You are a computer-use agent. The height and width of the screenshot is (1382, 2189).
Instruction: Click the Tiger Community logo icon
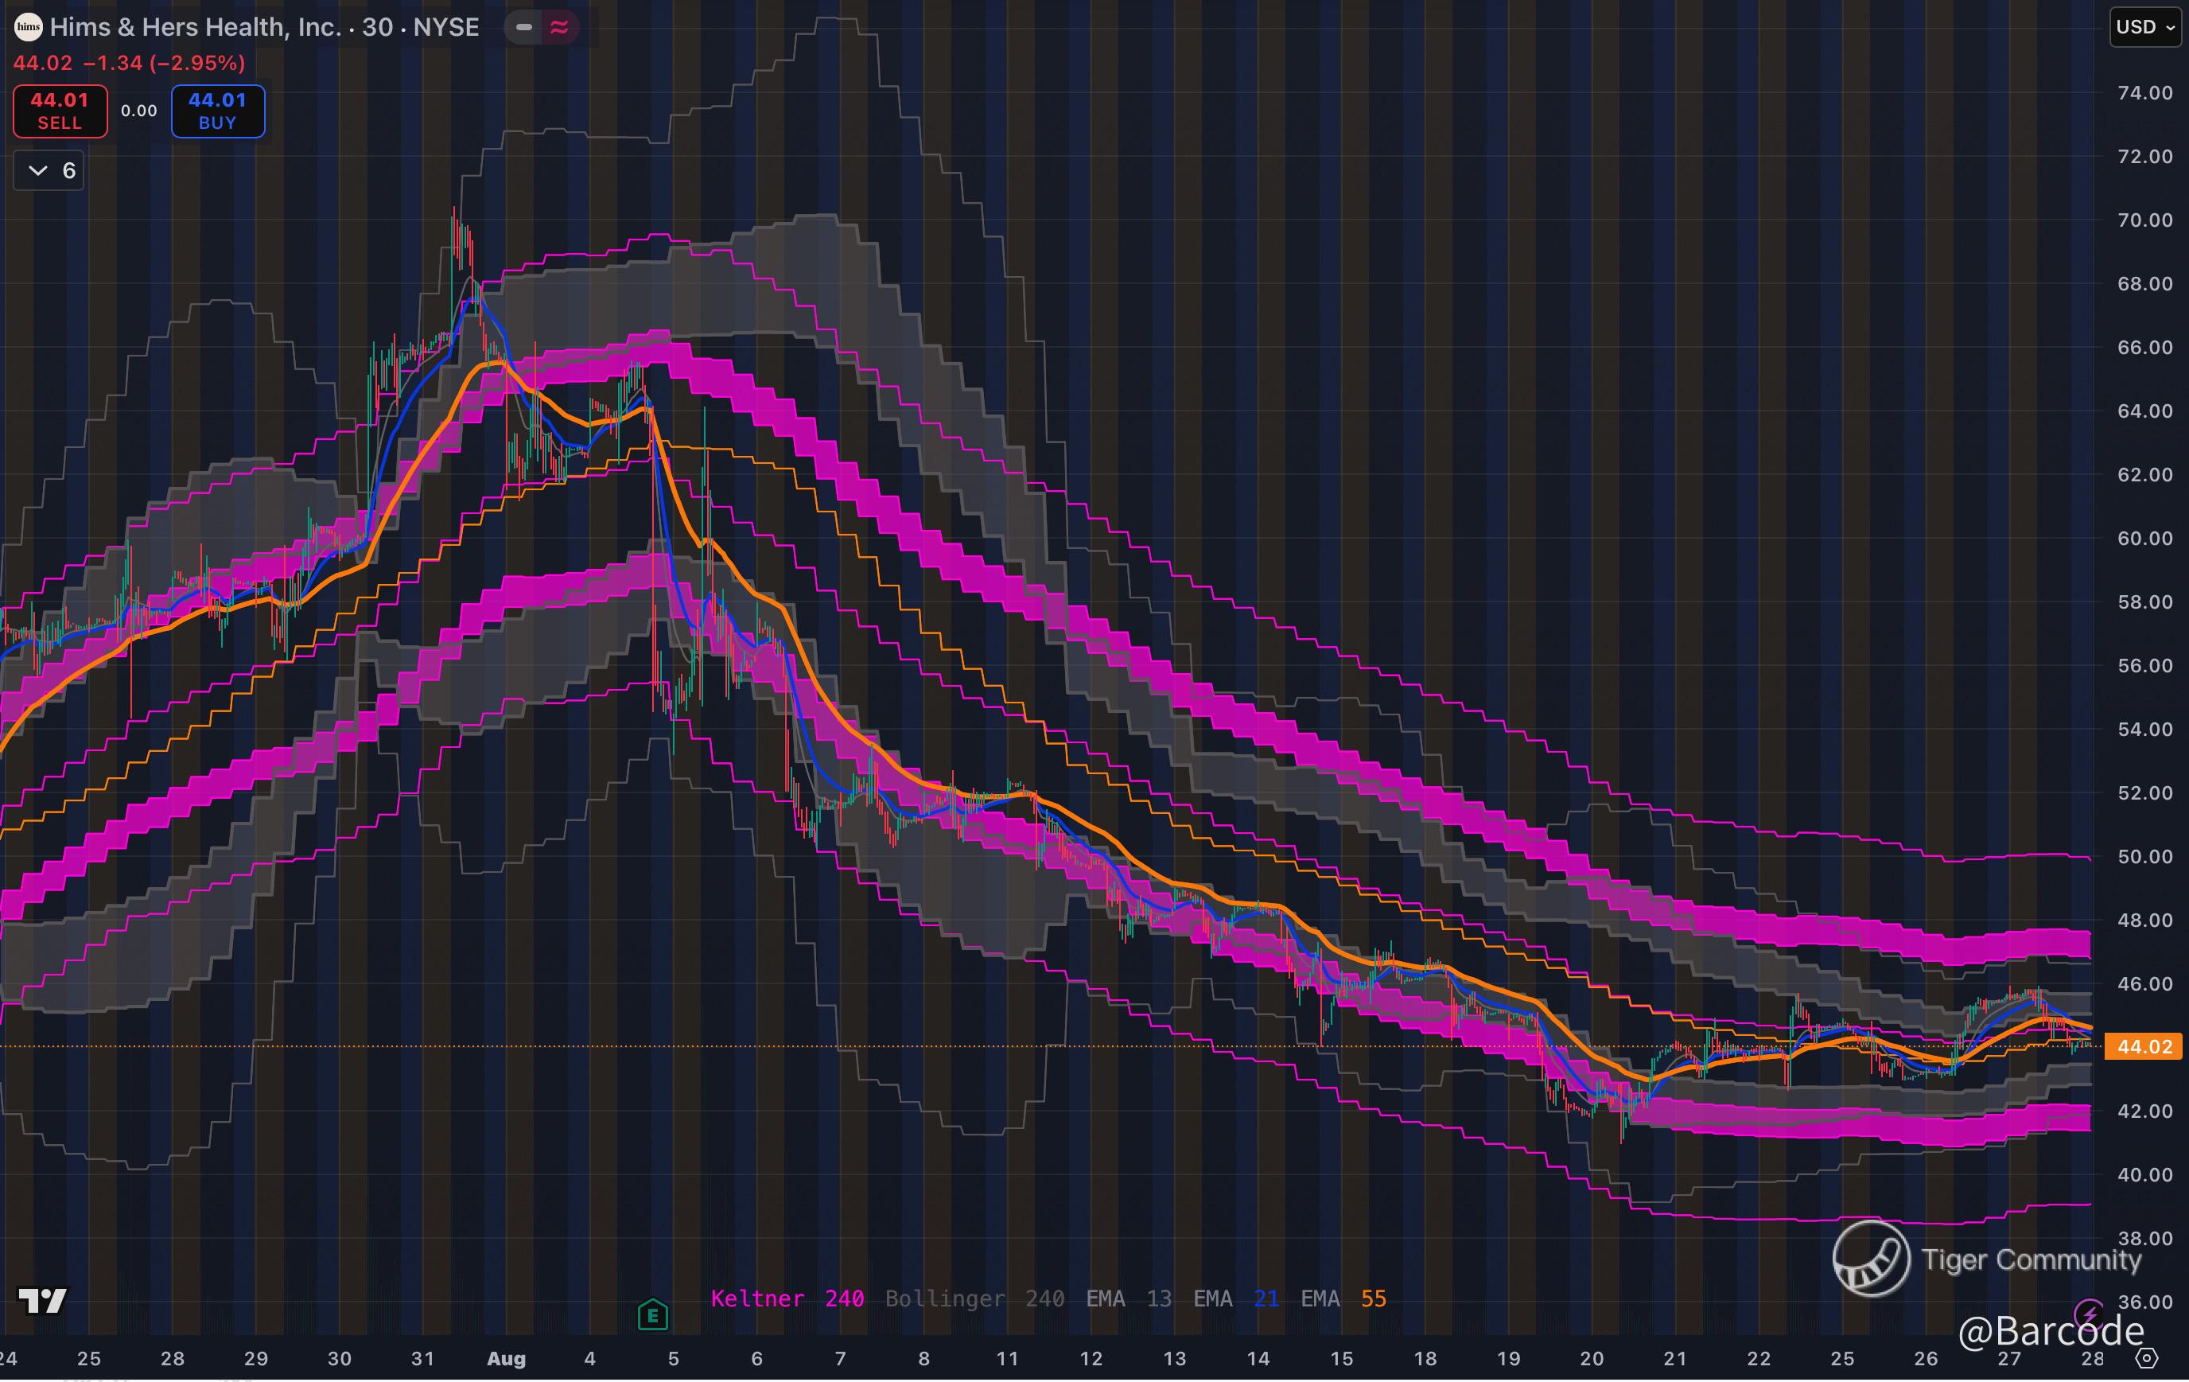(1871, 1259)
